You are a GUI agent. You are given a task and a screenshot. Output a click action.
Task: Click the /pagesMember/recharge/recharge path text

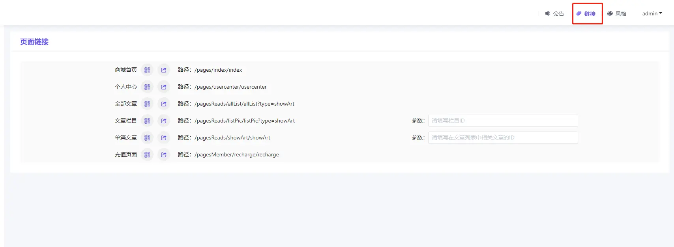tap(236, 155)
